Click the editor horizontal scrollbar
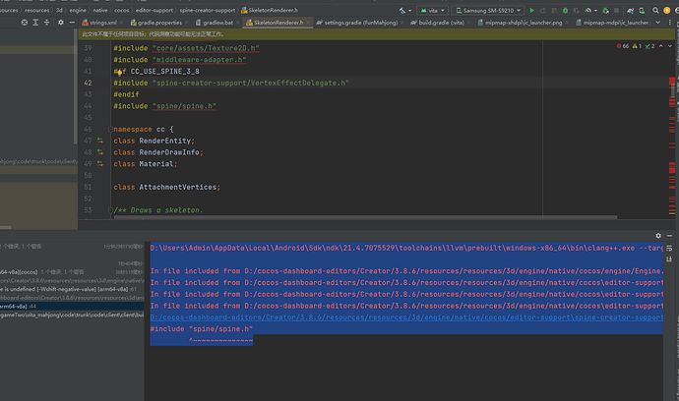 point(365,217)
